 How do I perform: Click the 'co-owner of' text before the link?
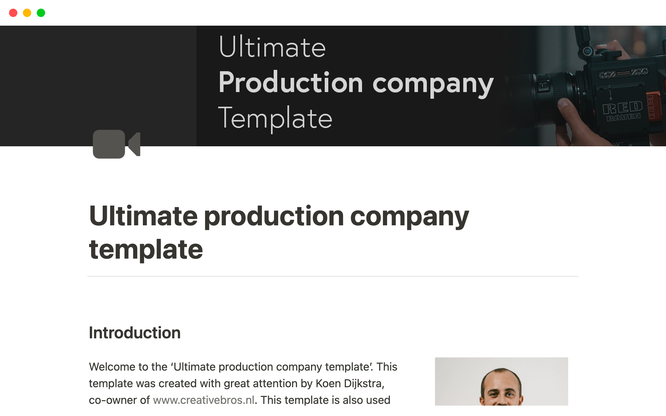pos(119,400)
